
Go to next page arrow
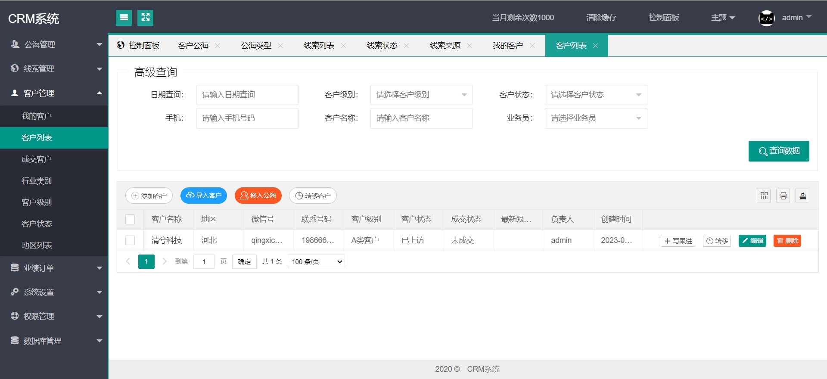pyautogui.click(x=165, y=261)
